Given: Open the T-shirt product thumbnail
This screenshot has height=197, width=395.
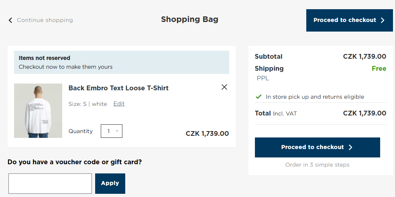Looking at the screenshot, I should [x=38, y=111].
